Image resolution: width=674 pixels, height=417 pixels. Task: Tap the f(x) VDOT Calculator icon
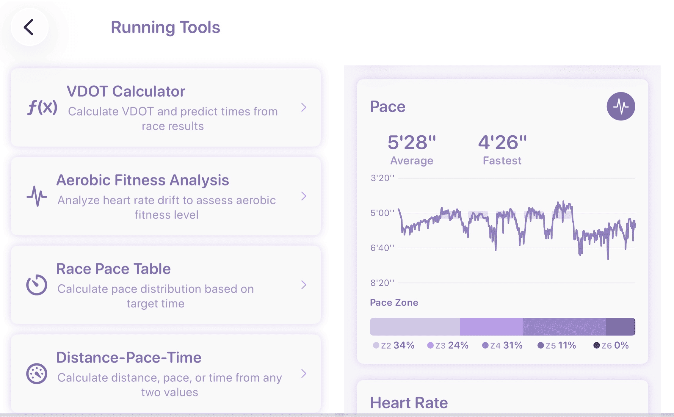point(42,107)
